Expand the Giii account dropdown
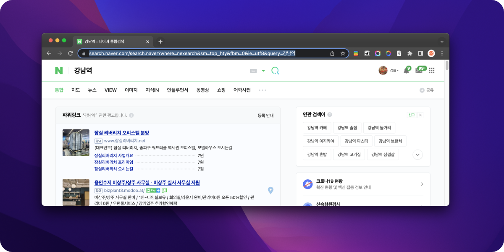Screen dimensions: 504x252 click(394, 71)
